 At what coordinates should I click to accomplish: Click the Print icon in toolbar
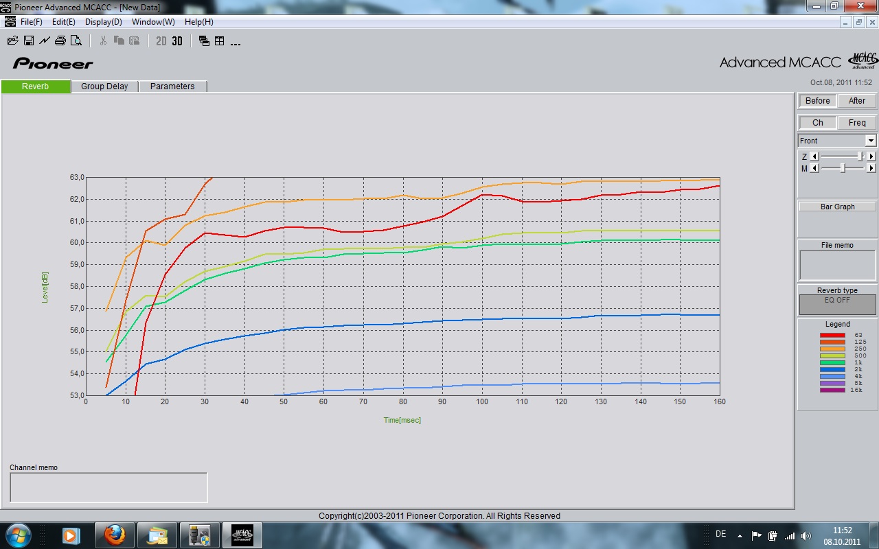click(60, 40)
